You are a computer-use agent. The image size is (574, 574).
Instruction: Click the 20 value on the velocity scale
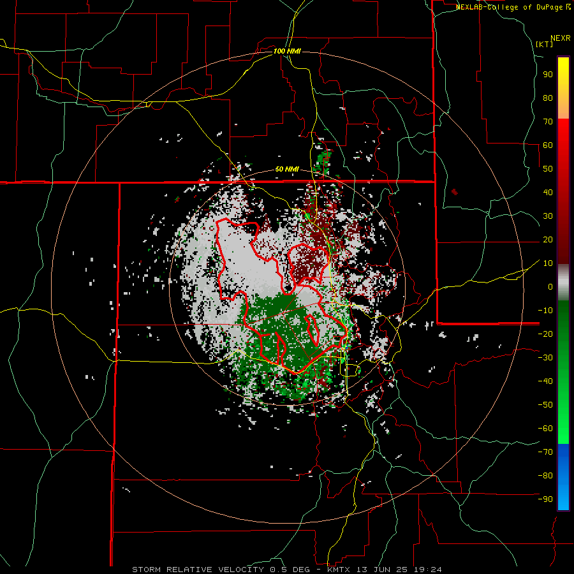click(x=548, y=239)
